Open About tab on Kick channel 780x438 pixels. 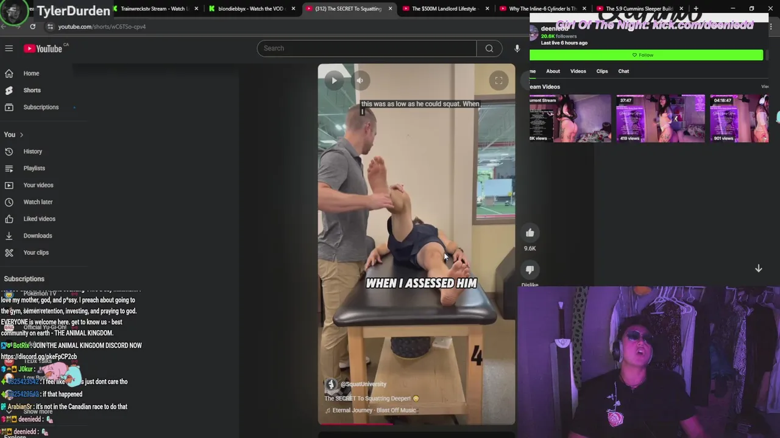(x=553, y=71)
